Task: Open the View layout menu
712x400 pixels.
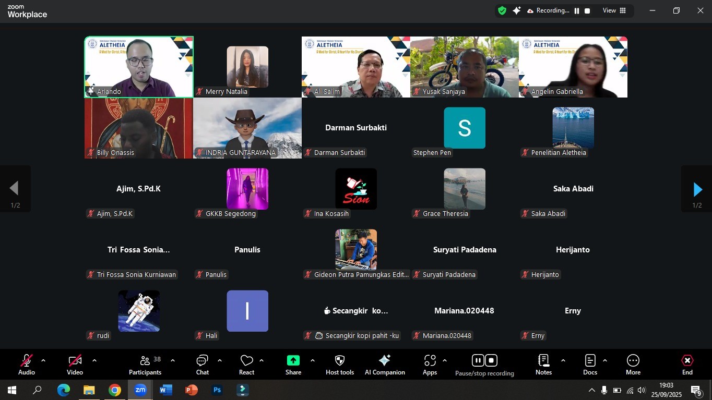Action: pyautogui.click(x=614, y=10)
